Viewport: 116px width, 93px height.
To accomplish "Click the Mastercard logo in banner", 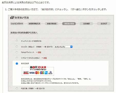I will (37, 73).
